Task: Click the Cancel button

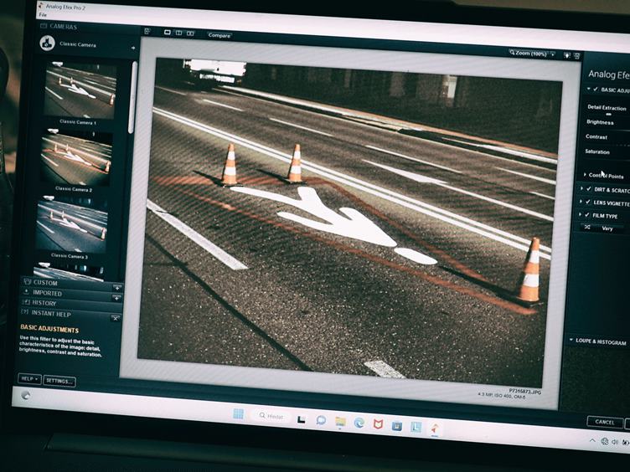Action: [605, 422]
